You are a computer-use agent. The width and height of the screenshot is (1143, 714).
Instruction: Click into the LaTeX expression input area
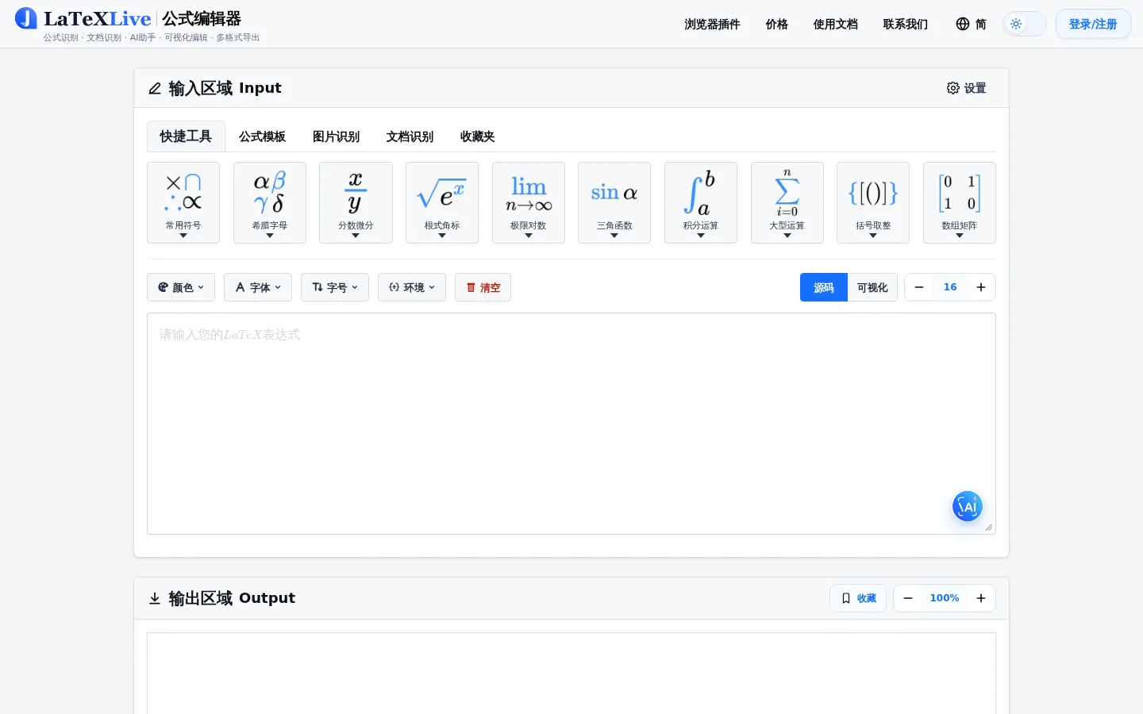571,424
